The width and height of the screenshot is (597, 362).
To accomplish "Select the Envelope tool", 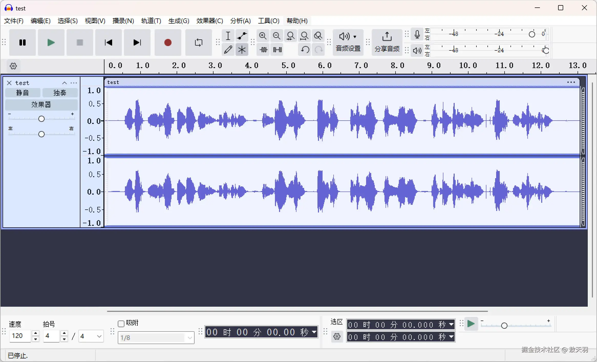I will [x=242, y=36].
